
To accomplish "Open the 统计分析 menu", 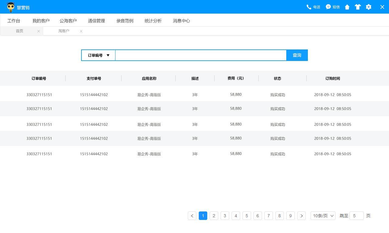I will click(x=153, y=21).
